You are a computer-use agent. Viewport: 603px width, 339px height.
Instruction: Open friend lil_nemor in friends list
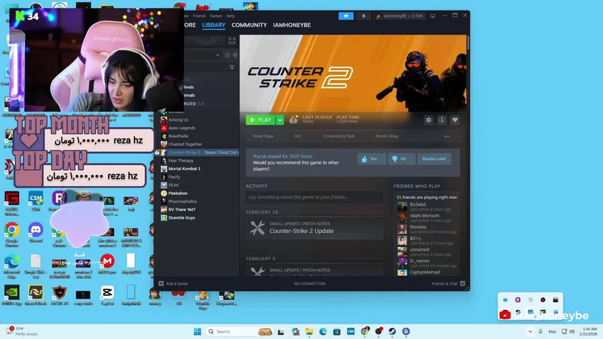tap(427, 263)
